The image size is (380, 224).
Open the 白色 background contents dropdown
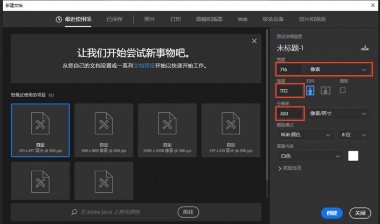coord(310,156)
